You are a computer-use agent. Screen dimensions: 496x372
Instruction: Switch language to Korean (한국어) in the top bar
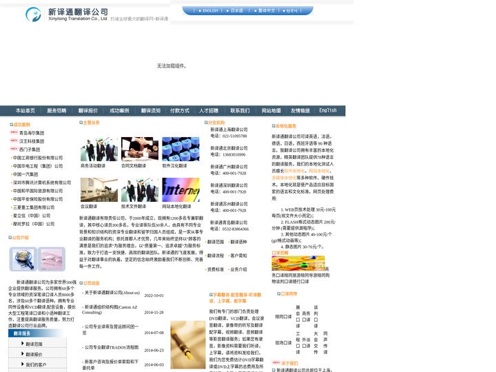click(291, 11)
